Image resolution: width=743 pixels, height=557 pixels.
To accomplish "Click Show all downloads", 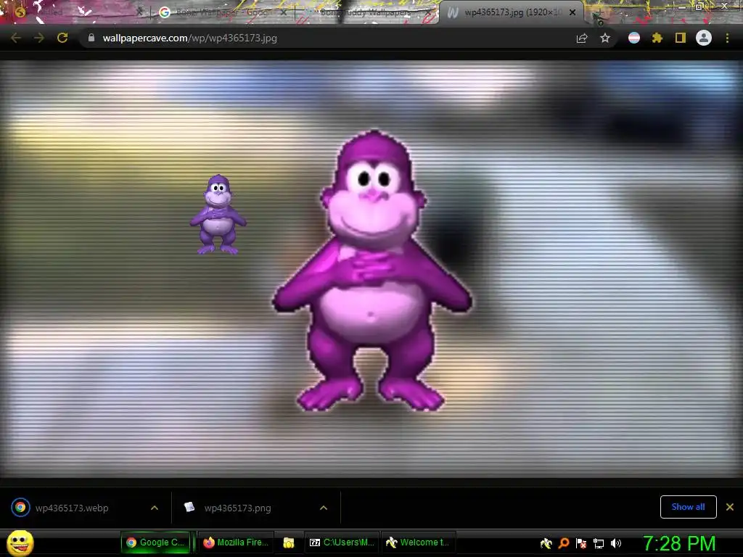I will (x=688, y=507).
